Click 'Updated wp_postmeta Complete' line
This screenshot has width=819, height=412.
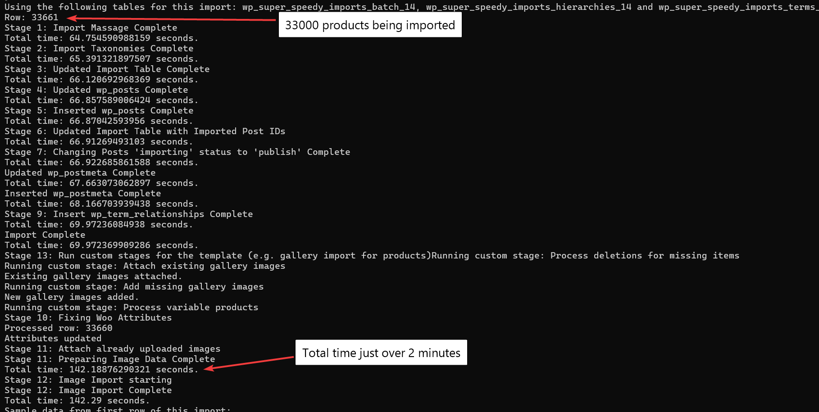click(x=80, y=172)
